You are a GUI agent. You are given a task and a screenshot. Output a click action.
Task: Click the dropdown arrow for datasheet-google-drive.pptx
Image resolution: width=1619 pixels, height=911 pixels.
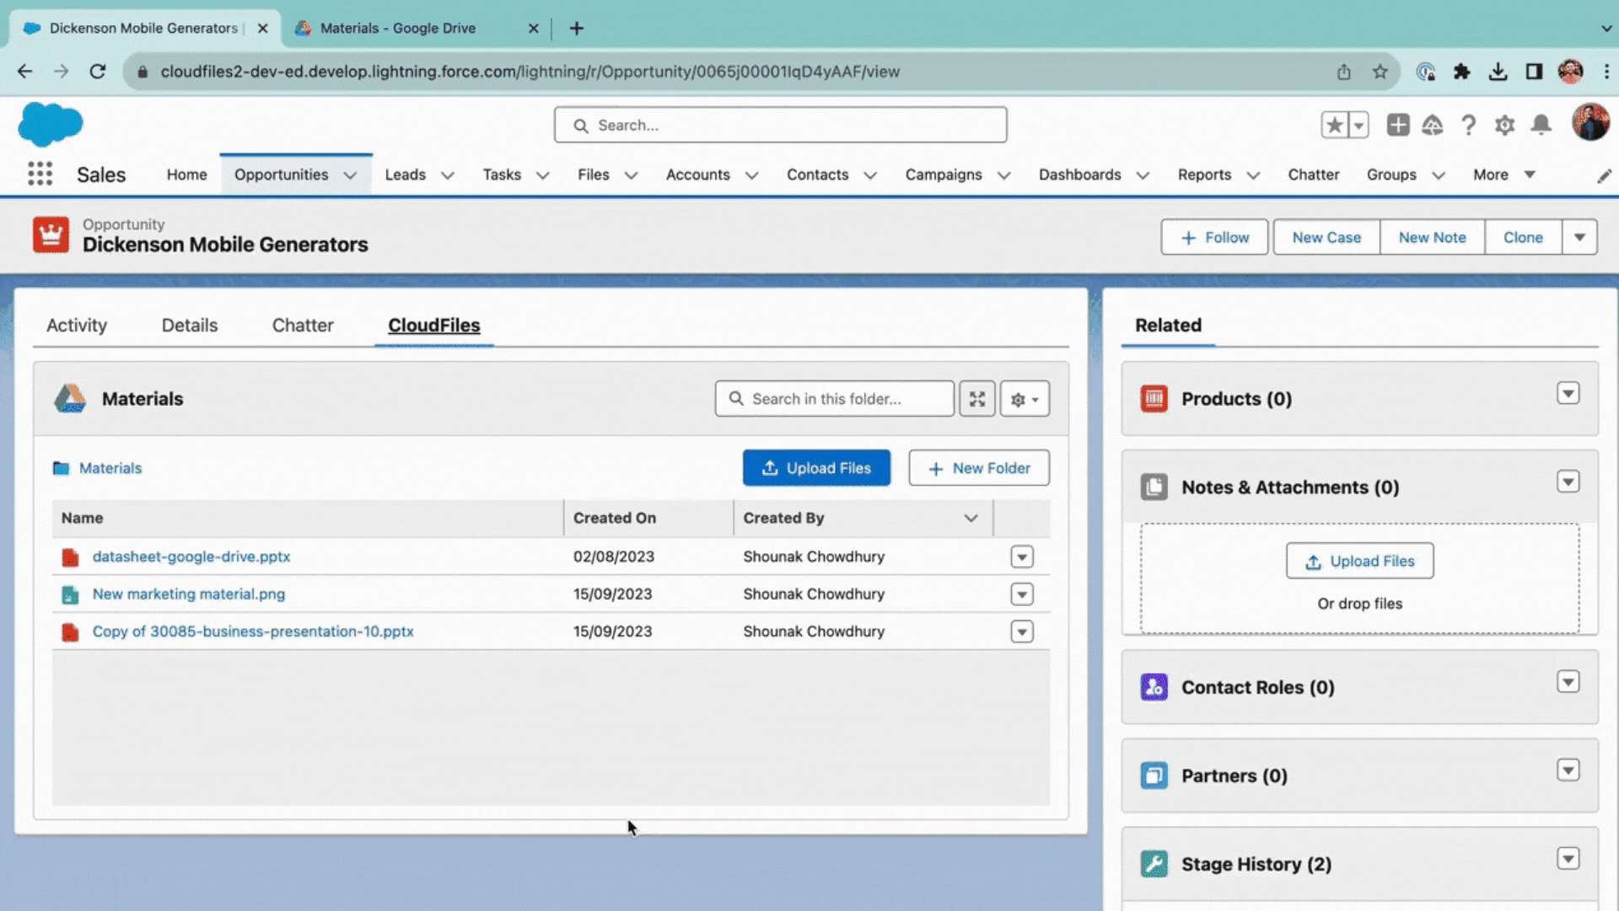pyautogui.click(x=1021, y=556)
